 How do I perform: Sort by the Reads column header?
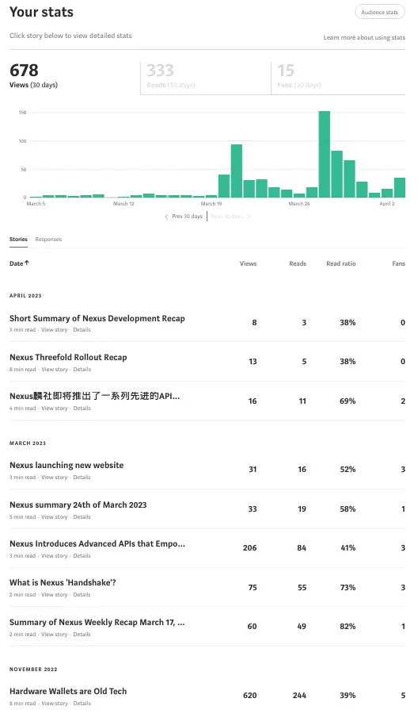click(298, 263)
